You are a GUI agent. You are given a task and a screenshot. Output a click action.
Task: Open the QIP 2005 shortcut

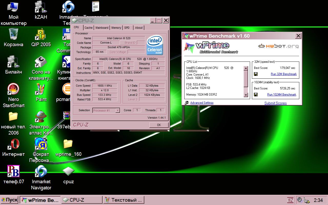pos(41,34)
